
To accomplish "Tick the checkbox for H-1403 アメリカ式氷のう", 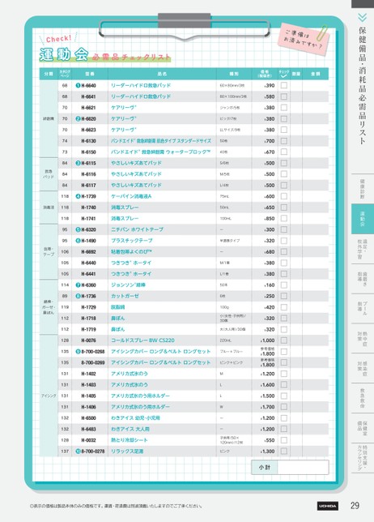I will 284,385.
